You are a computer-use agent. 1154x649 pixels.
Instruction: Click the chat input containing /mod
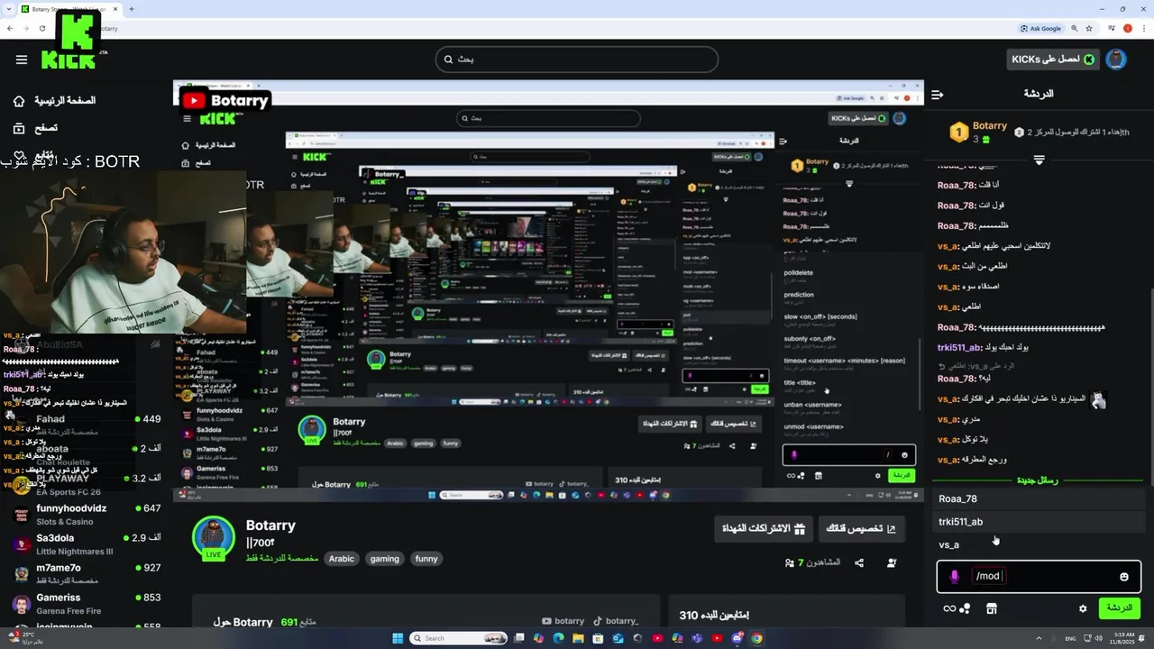[x=1040, y=576]
